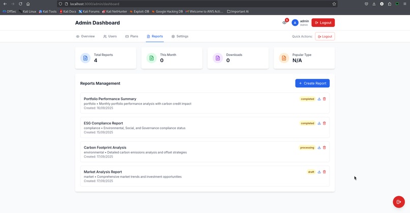Open the Google Hacking DB bookmark
The image size is (410, 213).
[x=167, y=12]
